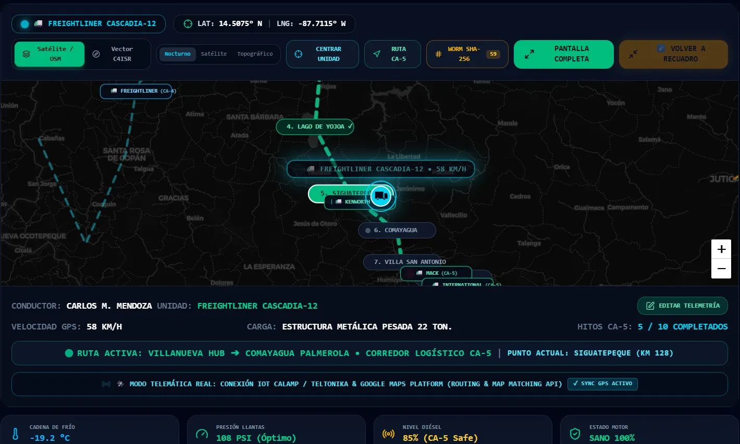
Task: Zoom out the map with minus button
Action: pyautogui.click(x=721, y=269)
